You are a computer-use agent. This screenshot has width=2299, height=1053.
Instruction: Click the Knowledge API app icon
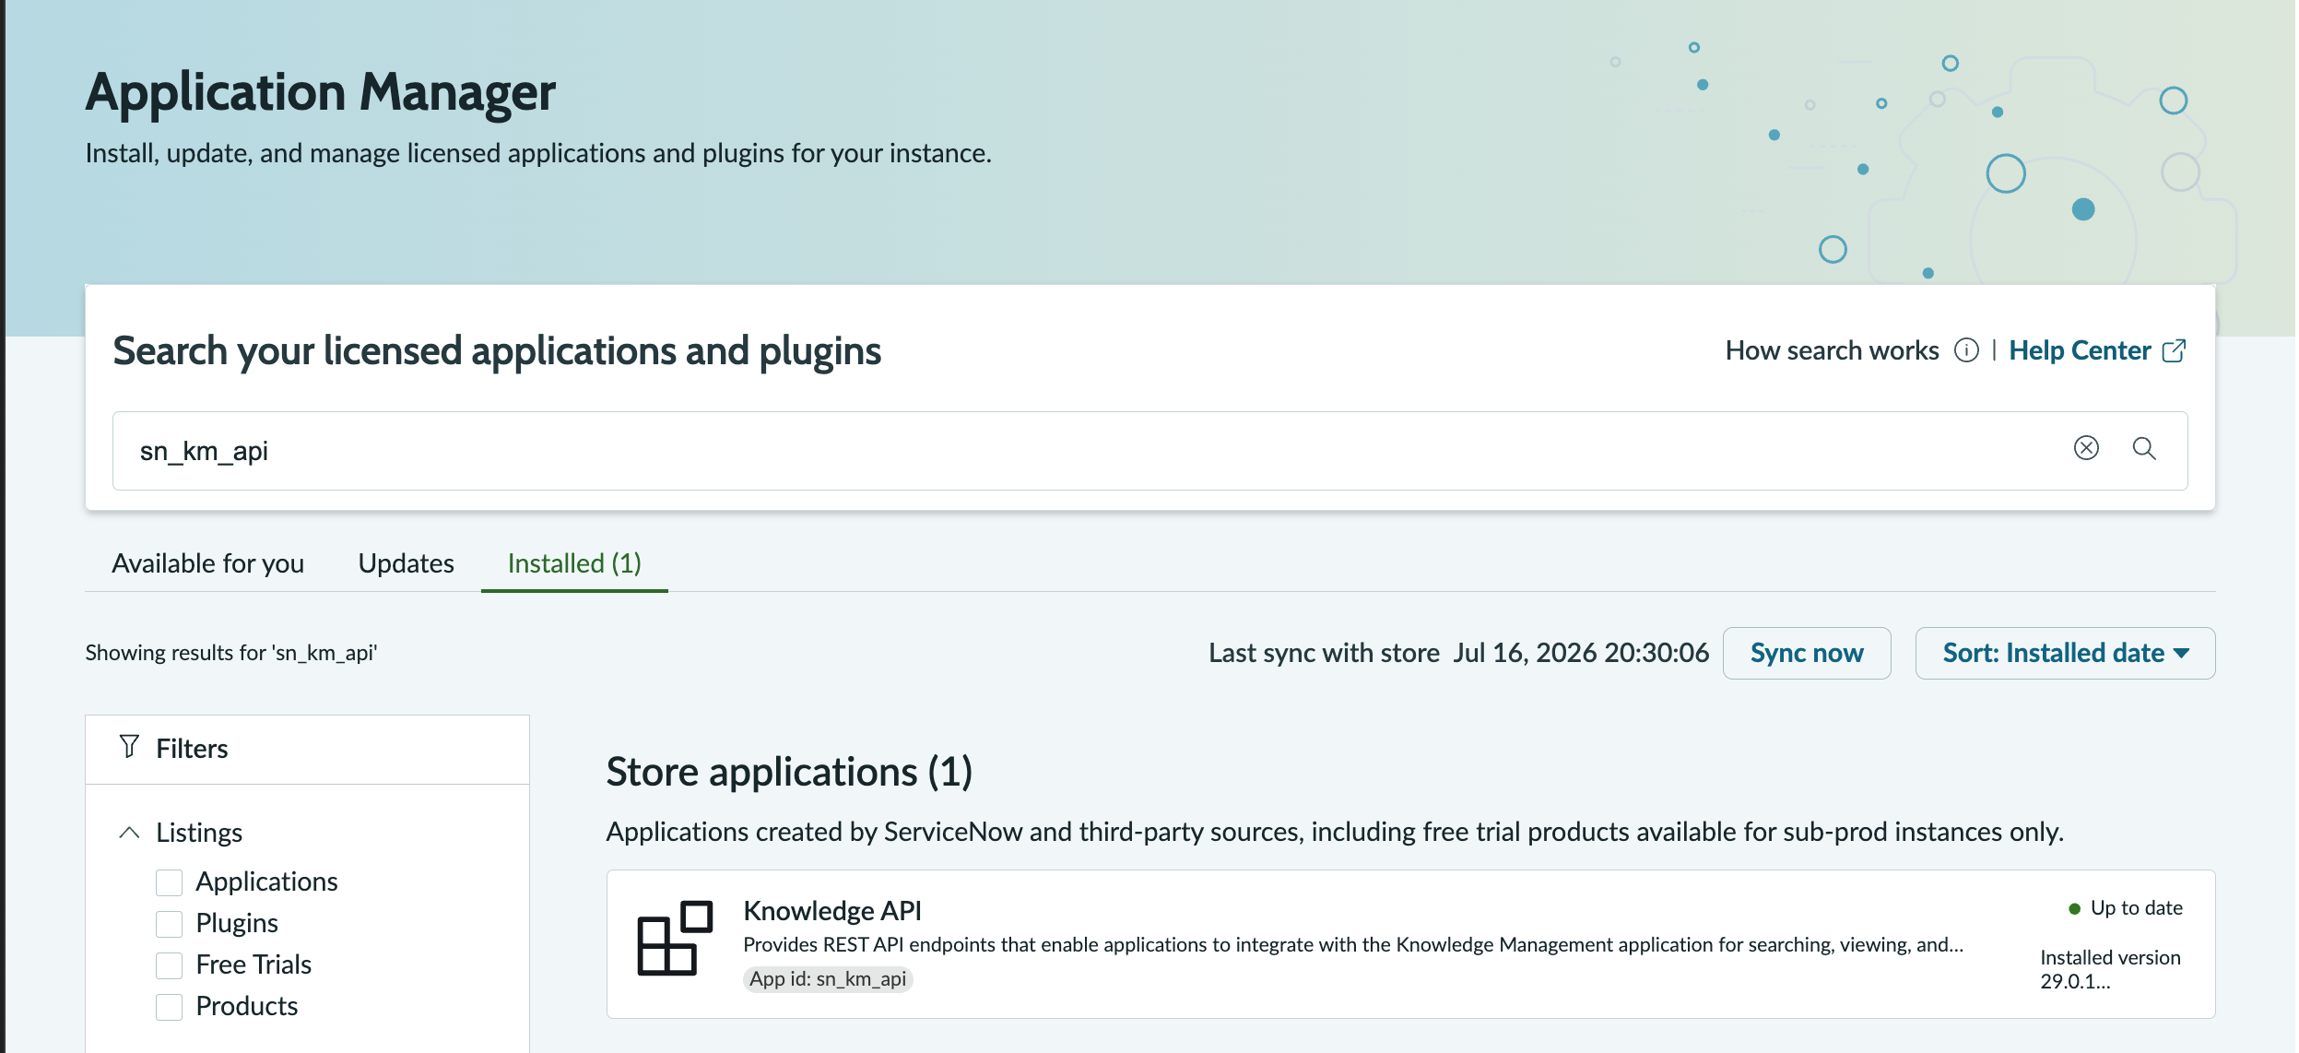pyautogui.click(x=675, y=938)
